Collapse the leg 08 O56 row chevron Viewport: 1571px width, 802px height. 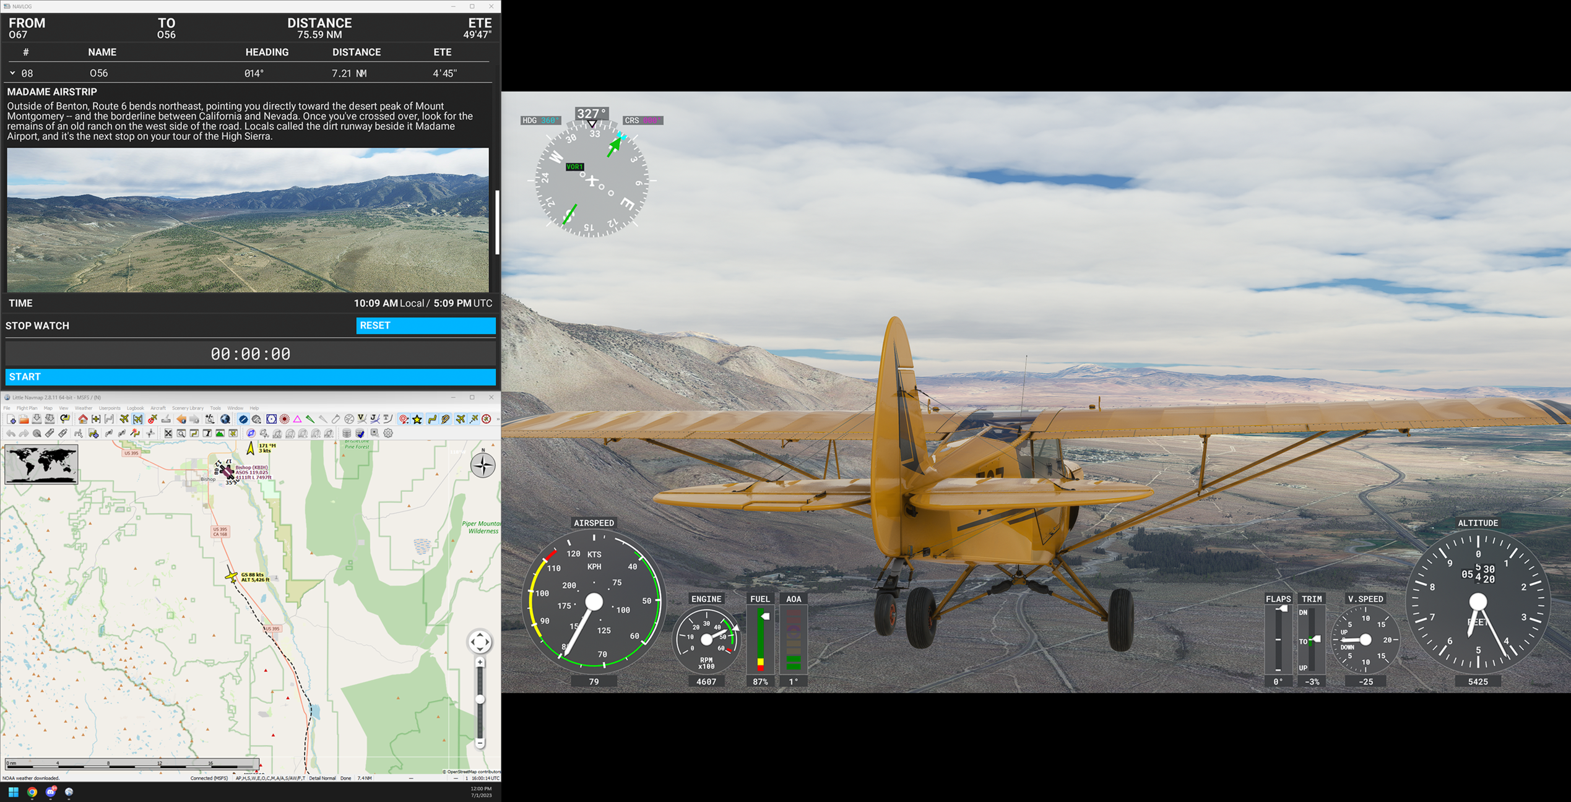12,73
